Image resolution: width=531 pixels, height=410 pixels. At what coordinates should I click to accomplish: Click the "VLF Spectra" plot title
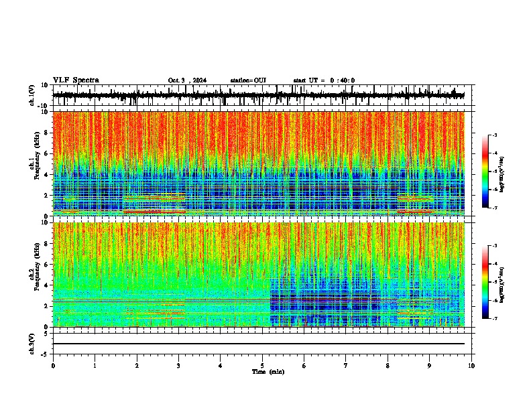tap(76, 80)
